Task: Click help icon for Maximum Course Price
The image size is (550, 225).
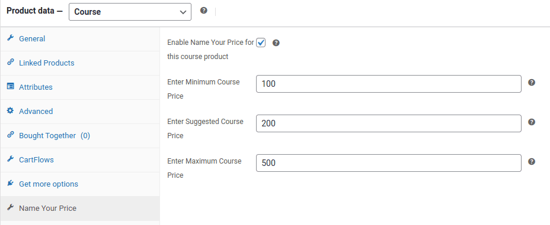Action: (532, 161)
